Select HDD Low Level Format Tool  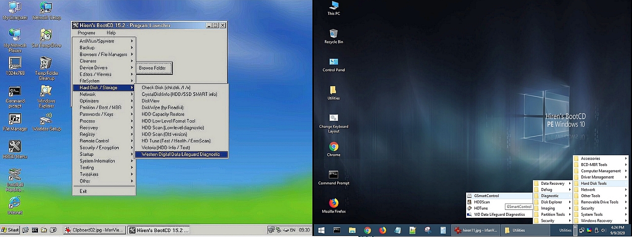[181, 121]
